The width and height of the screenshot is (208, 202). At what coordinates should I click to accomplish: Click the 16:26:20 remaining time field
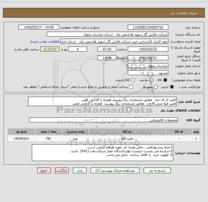pos(49,49)
